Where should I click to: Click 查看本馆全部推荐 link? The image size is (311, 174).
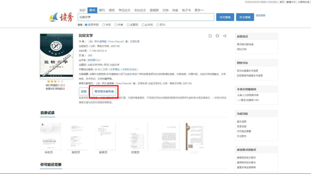click(246, 167)
